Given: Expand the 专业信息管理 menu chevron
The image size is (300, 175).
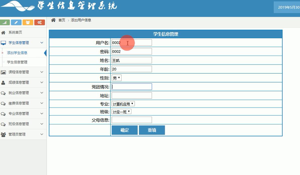Looking at the screenshot, I should coord(42,113).
